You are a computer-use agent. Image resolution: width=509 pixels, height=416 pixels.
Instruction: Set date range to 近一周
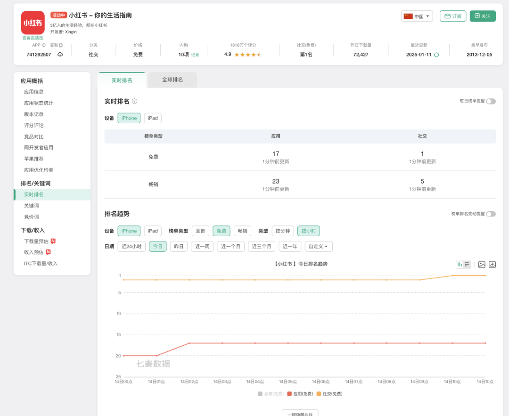tap(202, 247)
